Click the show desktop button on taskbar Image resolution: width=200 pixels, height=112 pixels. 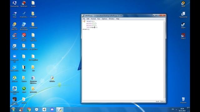(189, 110)
